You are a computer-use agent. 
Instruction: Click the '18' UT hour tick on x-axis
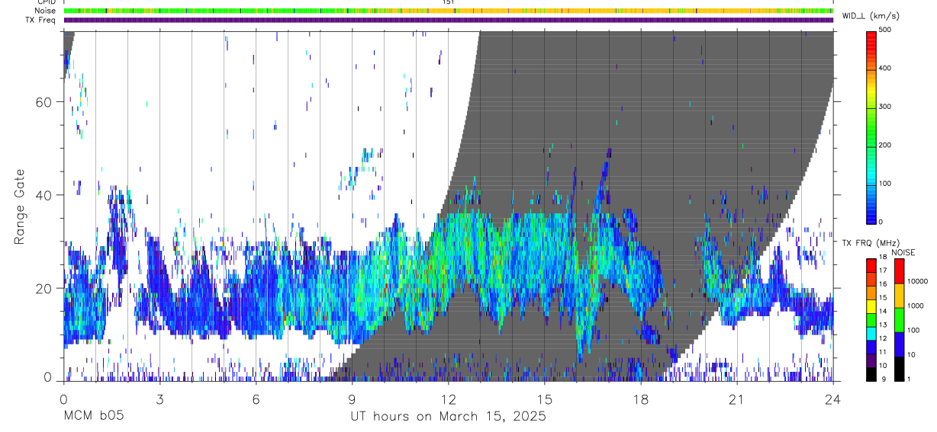click(641, 399)
